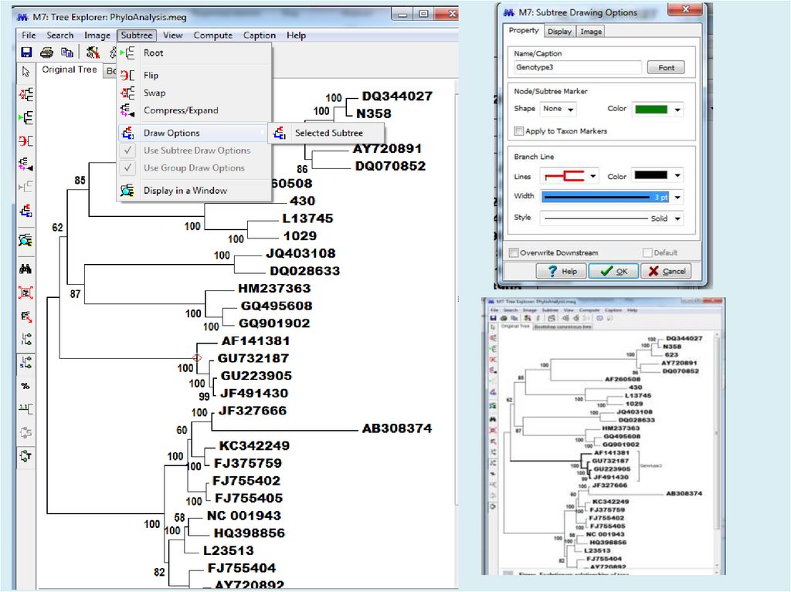
Task: Click the percent sign icon in sidebar
Action: coord(26,385)
